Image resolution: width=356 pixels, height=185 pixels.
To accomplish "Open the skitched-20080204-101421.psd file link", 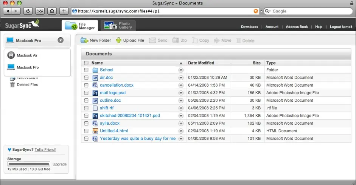I will coord(130,116).
